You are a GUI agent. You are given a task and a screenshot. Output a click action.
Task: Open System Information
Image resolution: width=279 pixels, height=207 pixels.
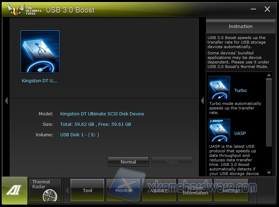(x=195, y=190)
